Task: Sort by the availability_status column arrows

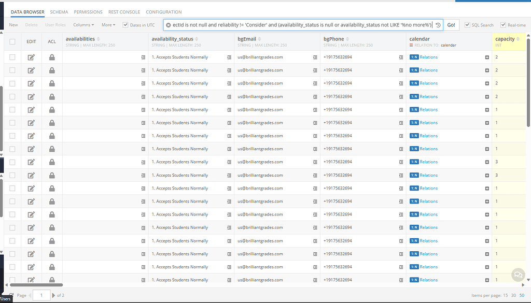Action: (198, 39)
